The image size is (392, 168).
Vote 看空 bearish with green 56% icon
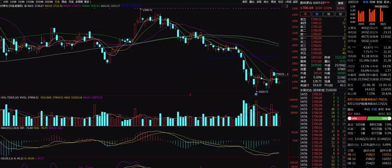(389, 119)
